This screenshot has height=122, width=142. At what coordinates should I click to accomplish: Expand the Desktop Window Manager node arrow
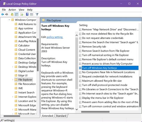[x=13, y=67]
